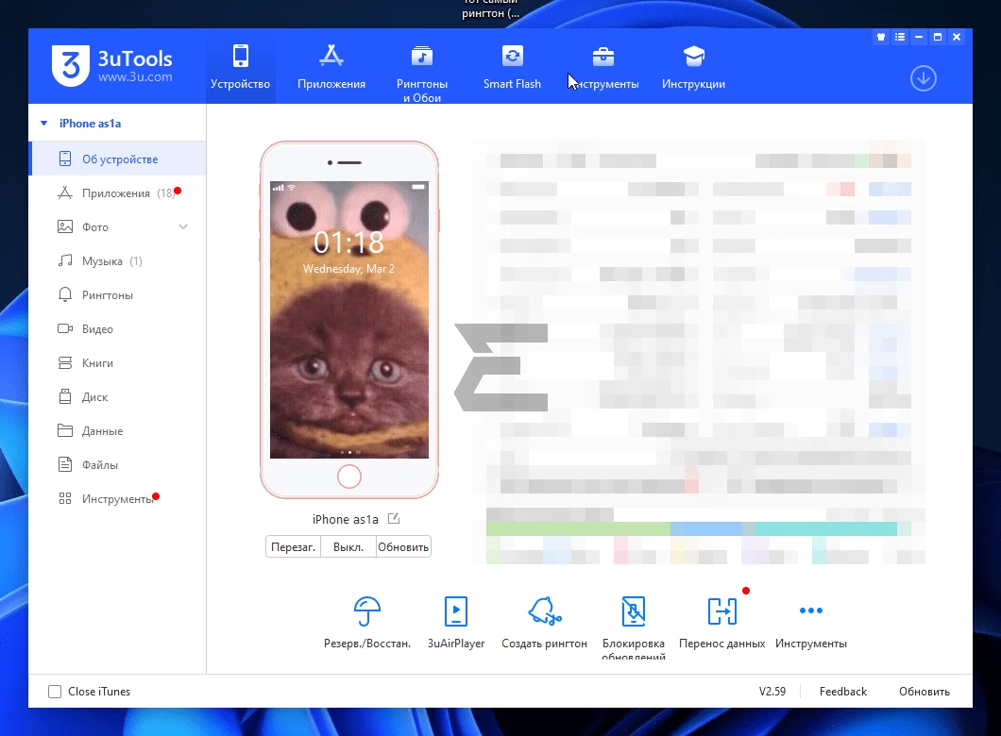This screenshot has height=736, width=1001.
Task: Open the Устройство tab
Action: coord(240,66)
